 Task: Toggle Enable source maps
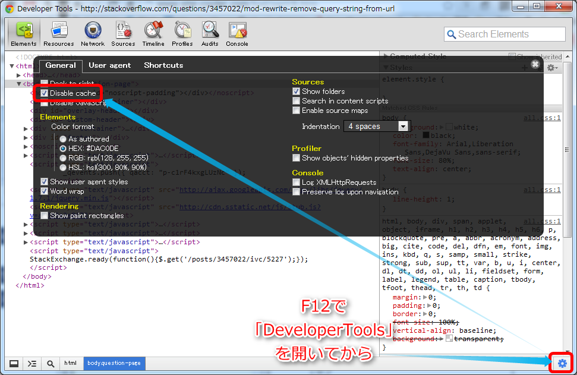pyautogui.click(x=296, y=111)
